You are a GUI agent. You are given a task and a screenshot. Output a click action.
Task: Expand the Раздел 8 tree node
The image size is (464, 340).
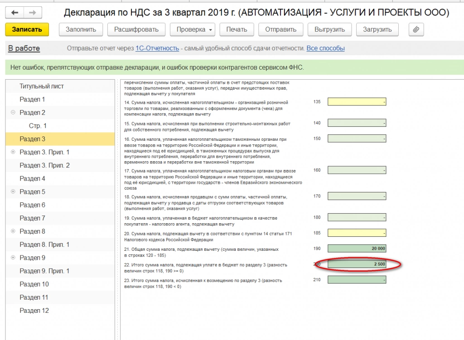click(x=13, y=231)
